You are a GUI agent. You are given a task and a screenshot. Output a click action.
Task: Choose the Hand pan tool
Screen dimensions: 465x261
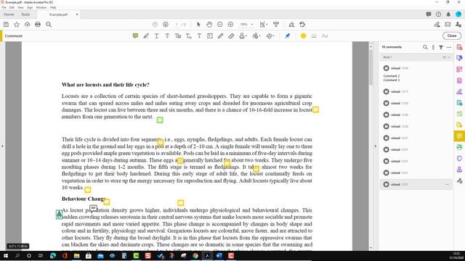209,25
